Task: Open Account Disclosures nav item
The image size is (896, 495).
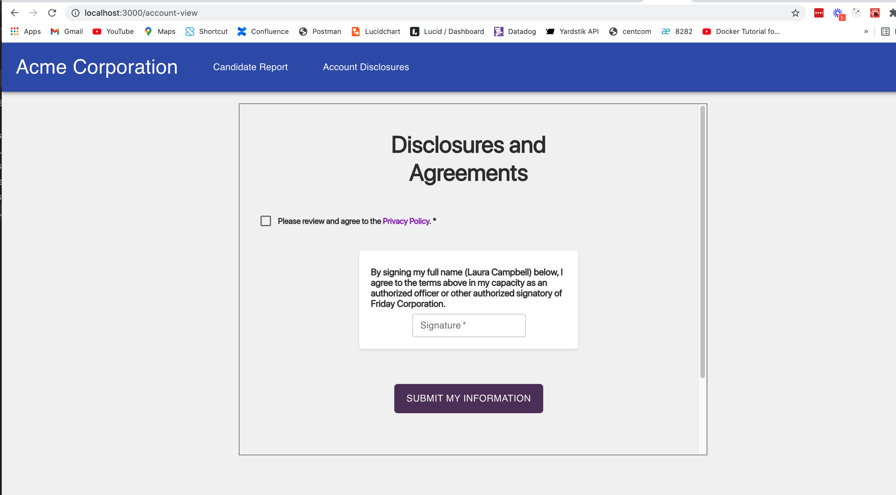Action: pyautogui.click(x=366, y=67)
